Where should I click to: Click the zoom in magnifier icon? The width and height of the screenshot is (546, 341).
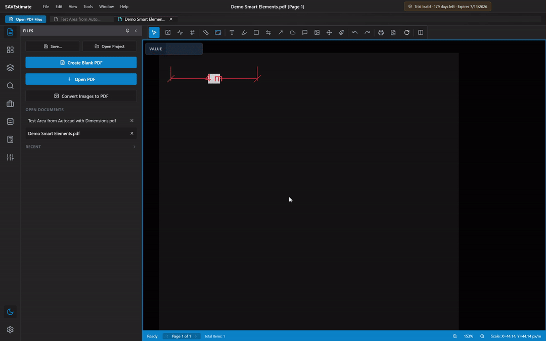coord(482,336)
